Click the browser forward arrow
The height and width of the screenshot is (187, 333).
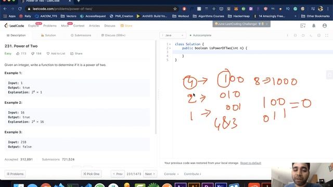[12, 9]
